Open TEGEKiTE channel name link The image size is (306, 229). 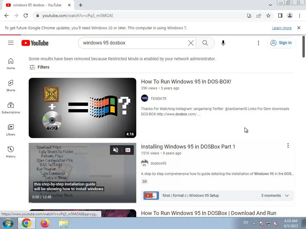pos(158,98)
